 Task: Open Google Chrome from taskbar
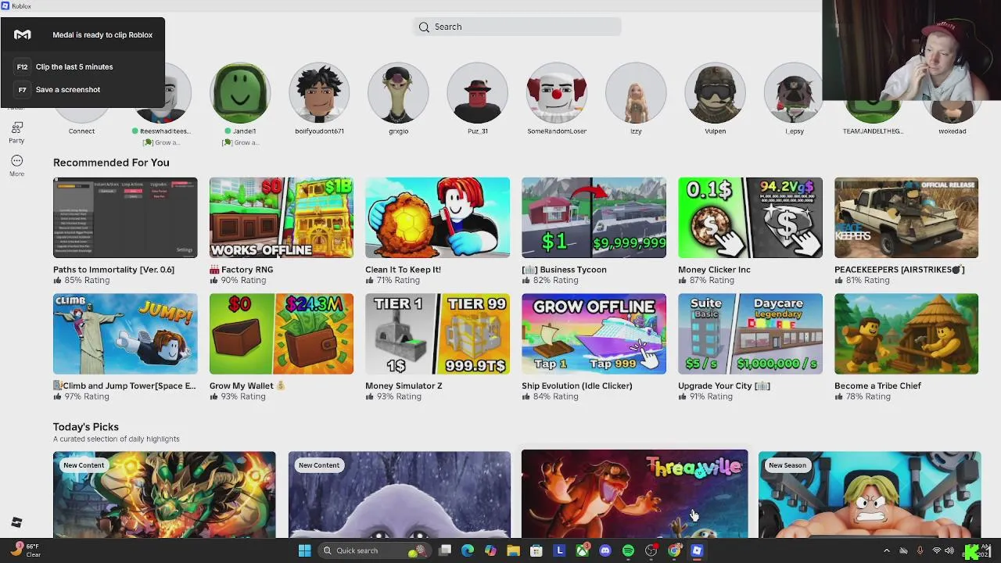click(x=674, y=550)
